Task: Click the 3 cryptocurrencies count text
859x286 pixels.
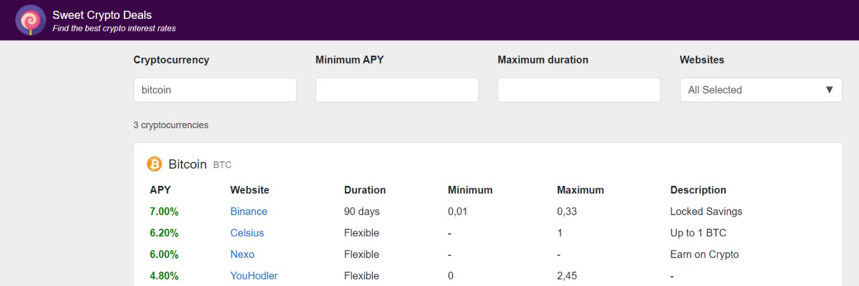Action: [171, 125]
